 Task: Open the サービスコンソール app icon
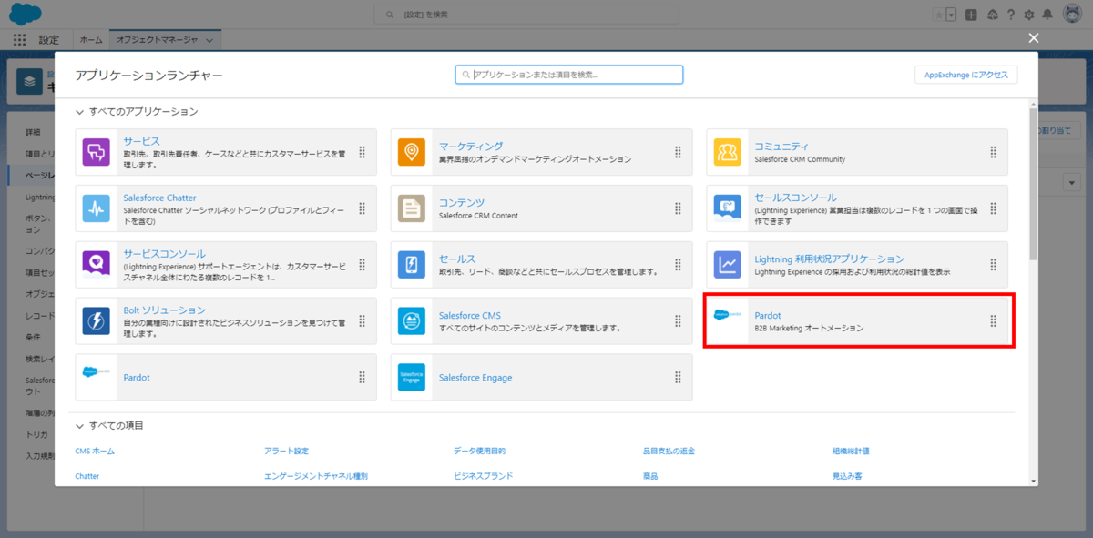click(96, 265)
